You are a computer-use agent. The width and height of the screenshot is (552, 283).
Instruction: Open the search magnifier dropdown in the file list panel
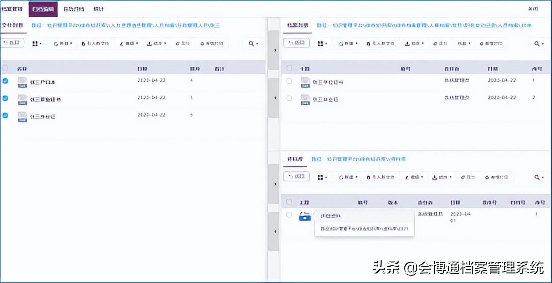point(253,44)
